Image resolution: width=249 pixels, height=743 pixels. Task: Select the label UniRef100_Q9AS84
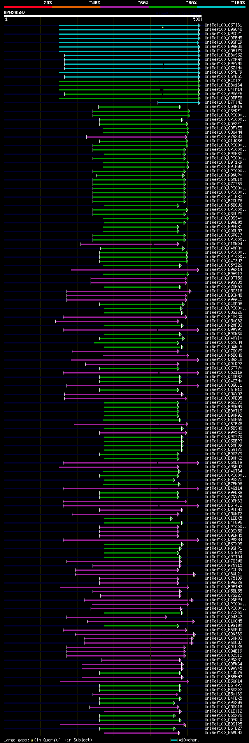click(x=223, y=540)
